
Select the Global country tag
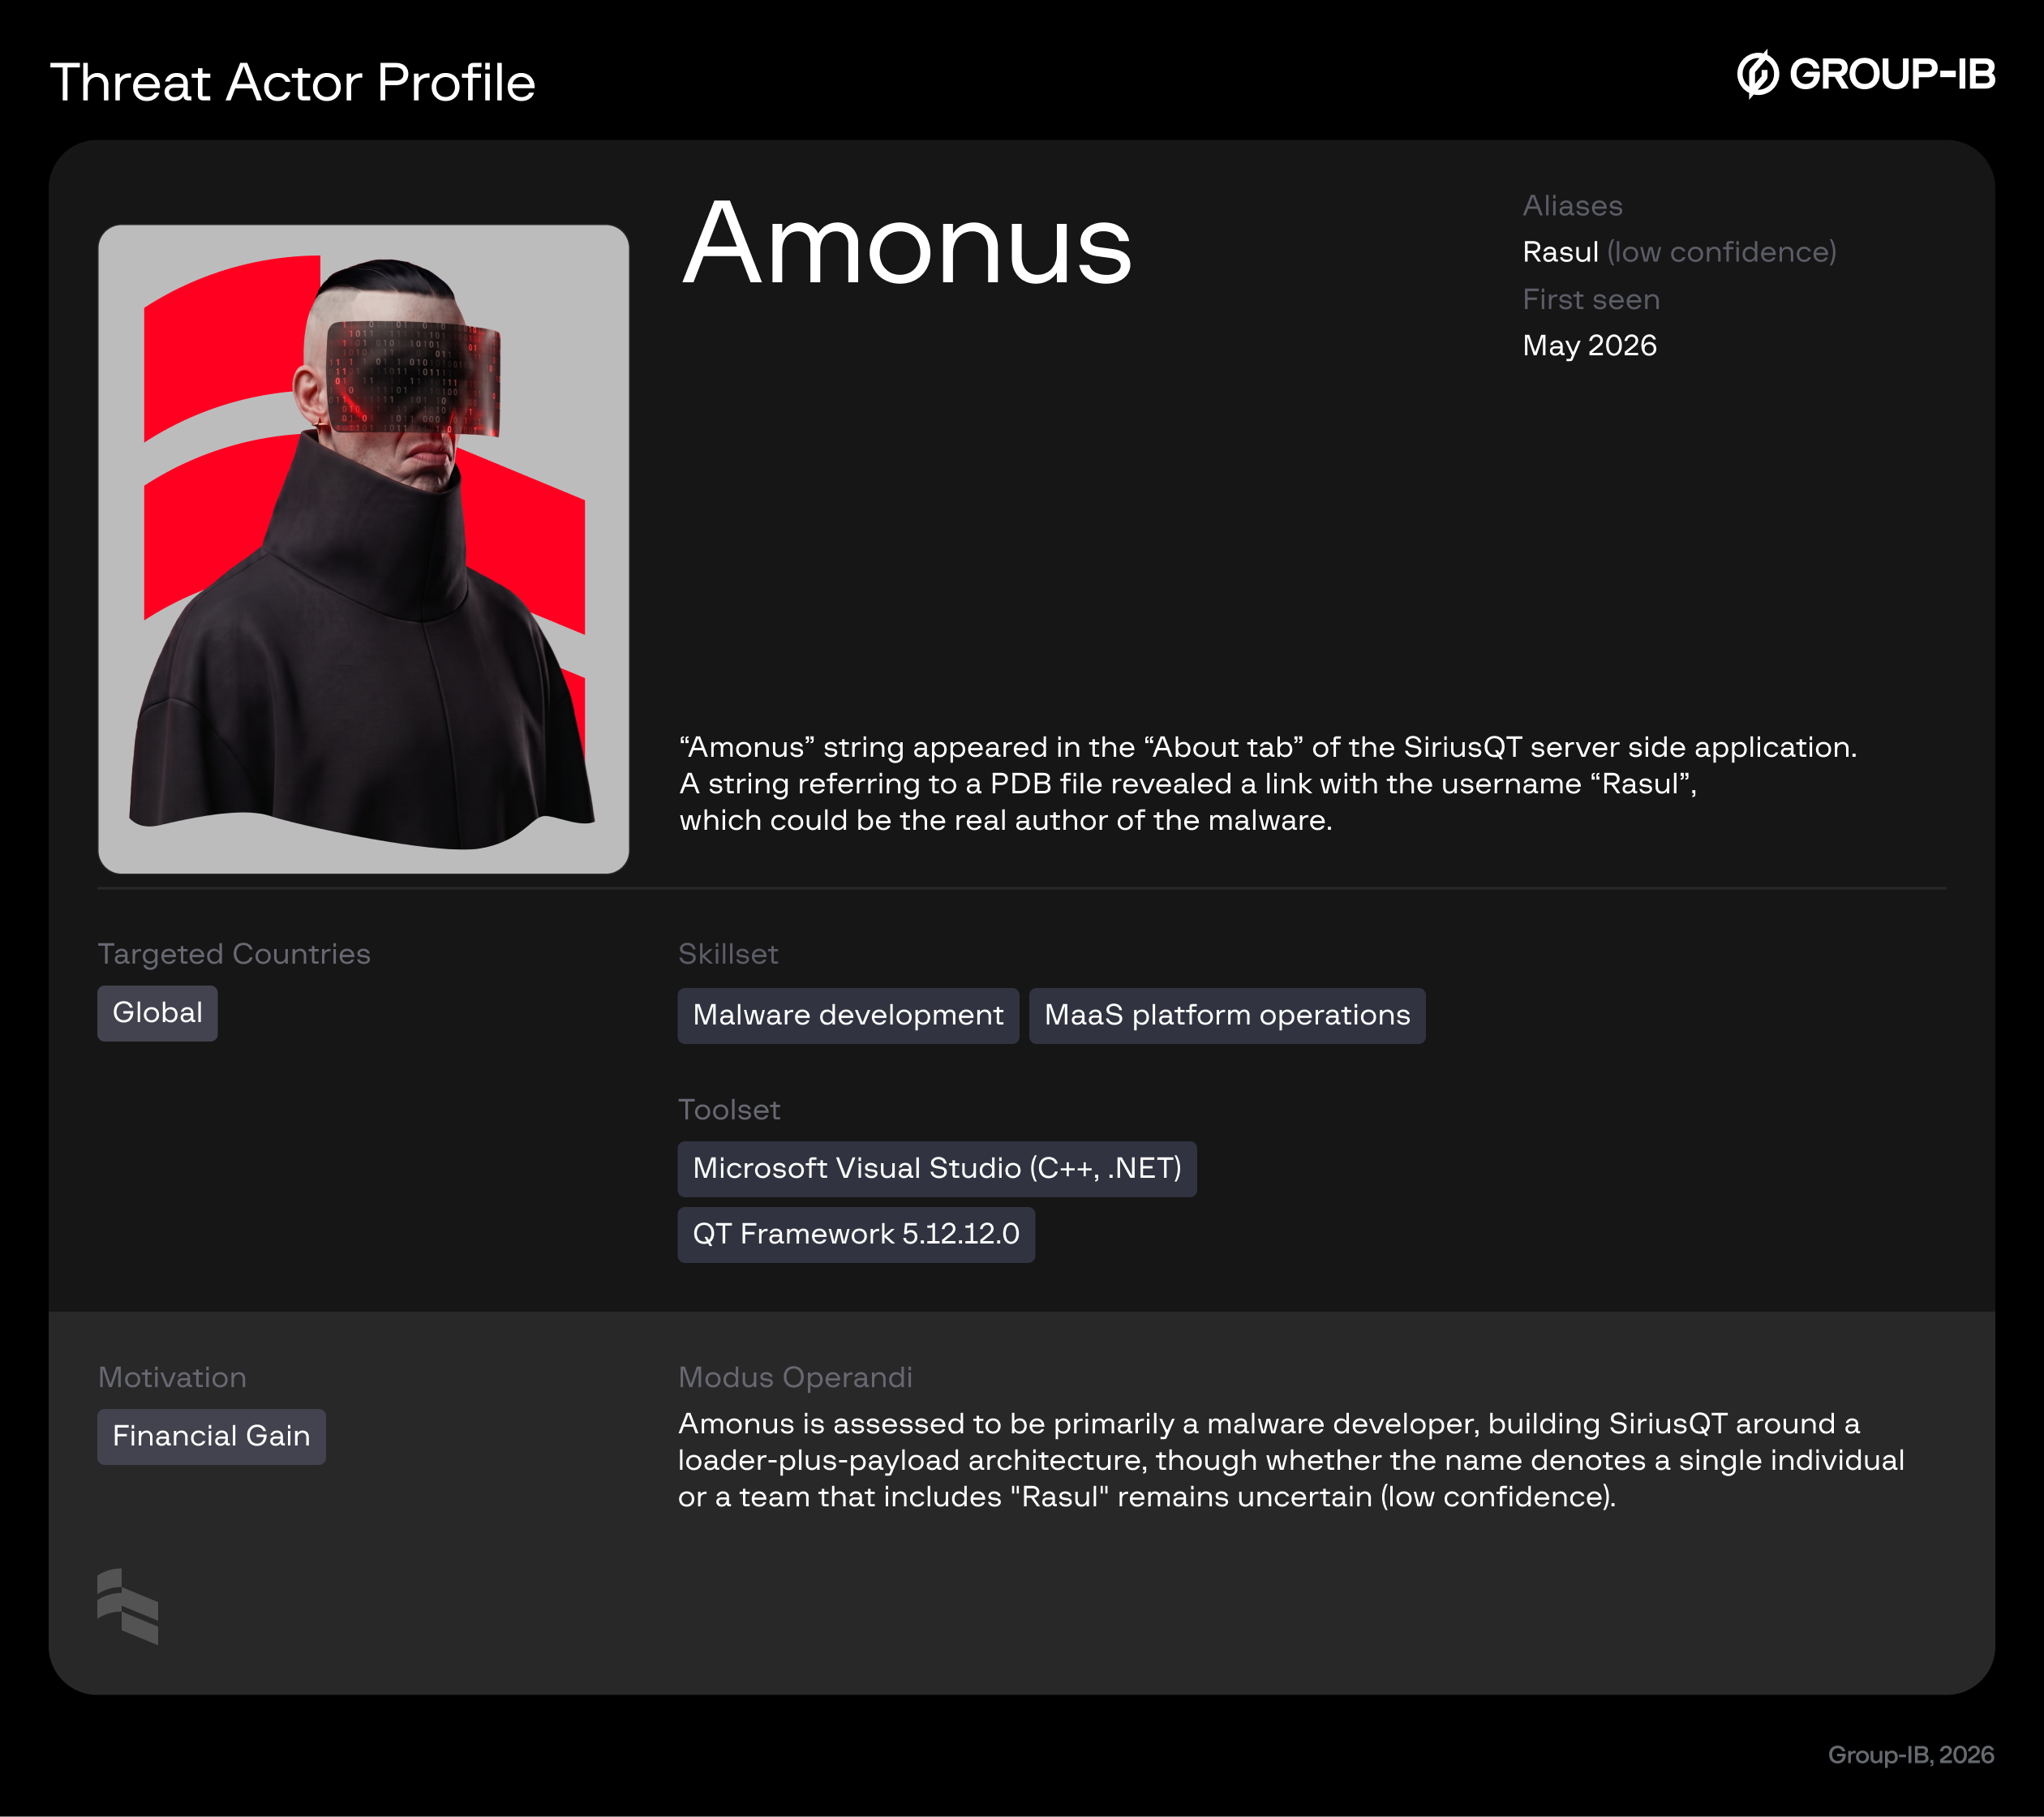coord(157,1013)
